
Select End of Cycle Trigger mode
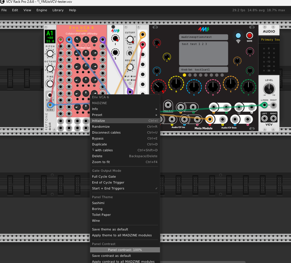(108, 182)
